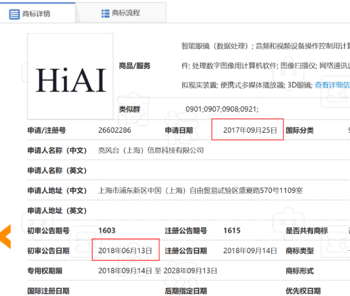Image resolution: width=350 pixels, height=296 pixels.
Task: Click the 注册公告日期 label
Action: (186, 251)
